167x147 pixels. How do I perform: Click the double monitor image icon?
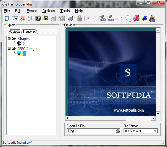(x=111, y=18)
